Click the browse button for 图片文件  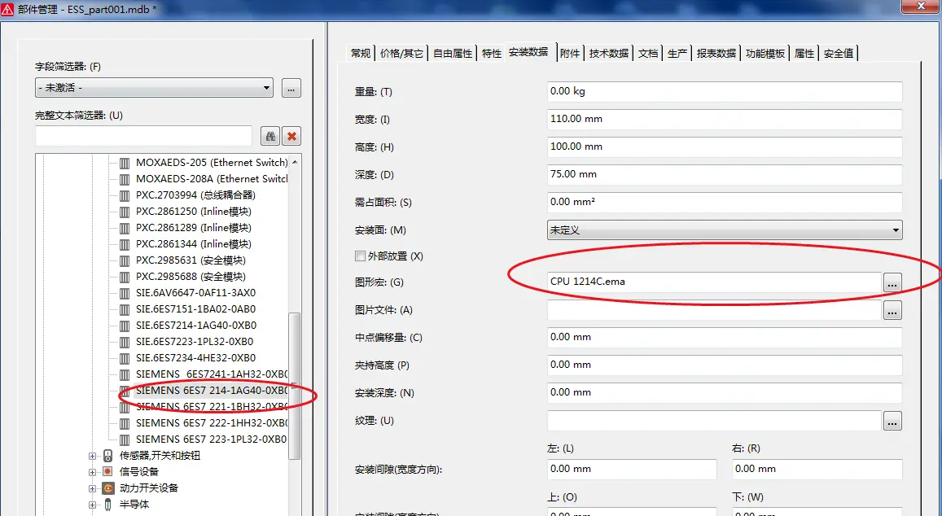coord(892,310)
